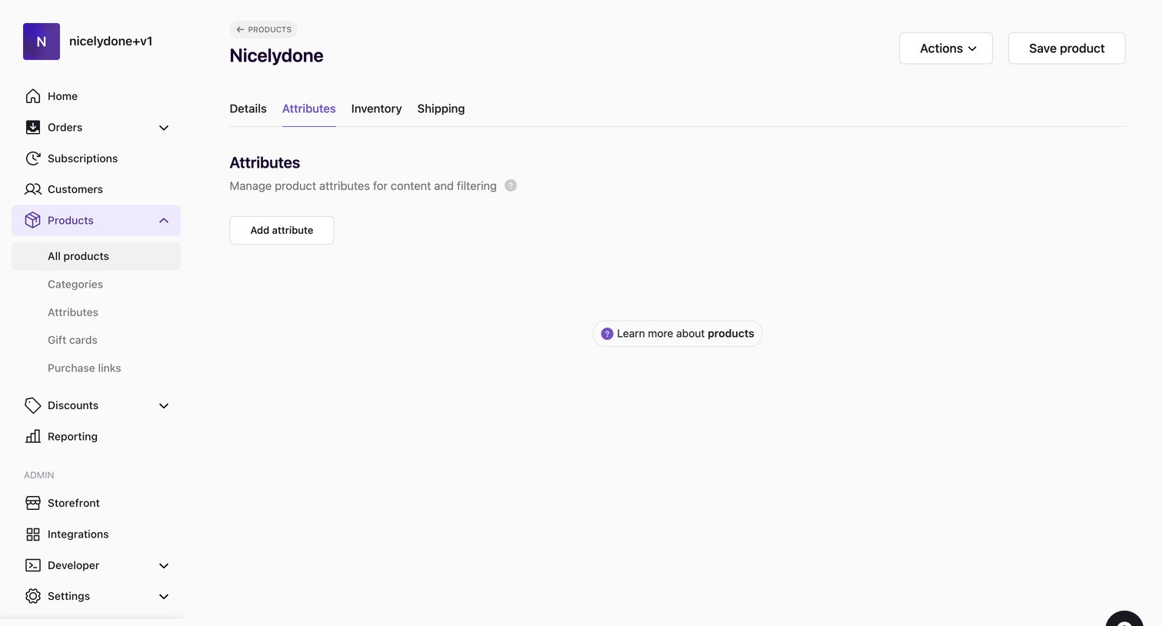Click the purple question mark icon

click(x=607, y=334)
